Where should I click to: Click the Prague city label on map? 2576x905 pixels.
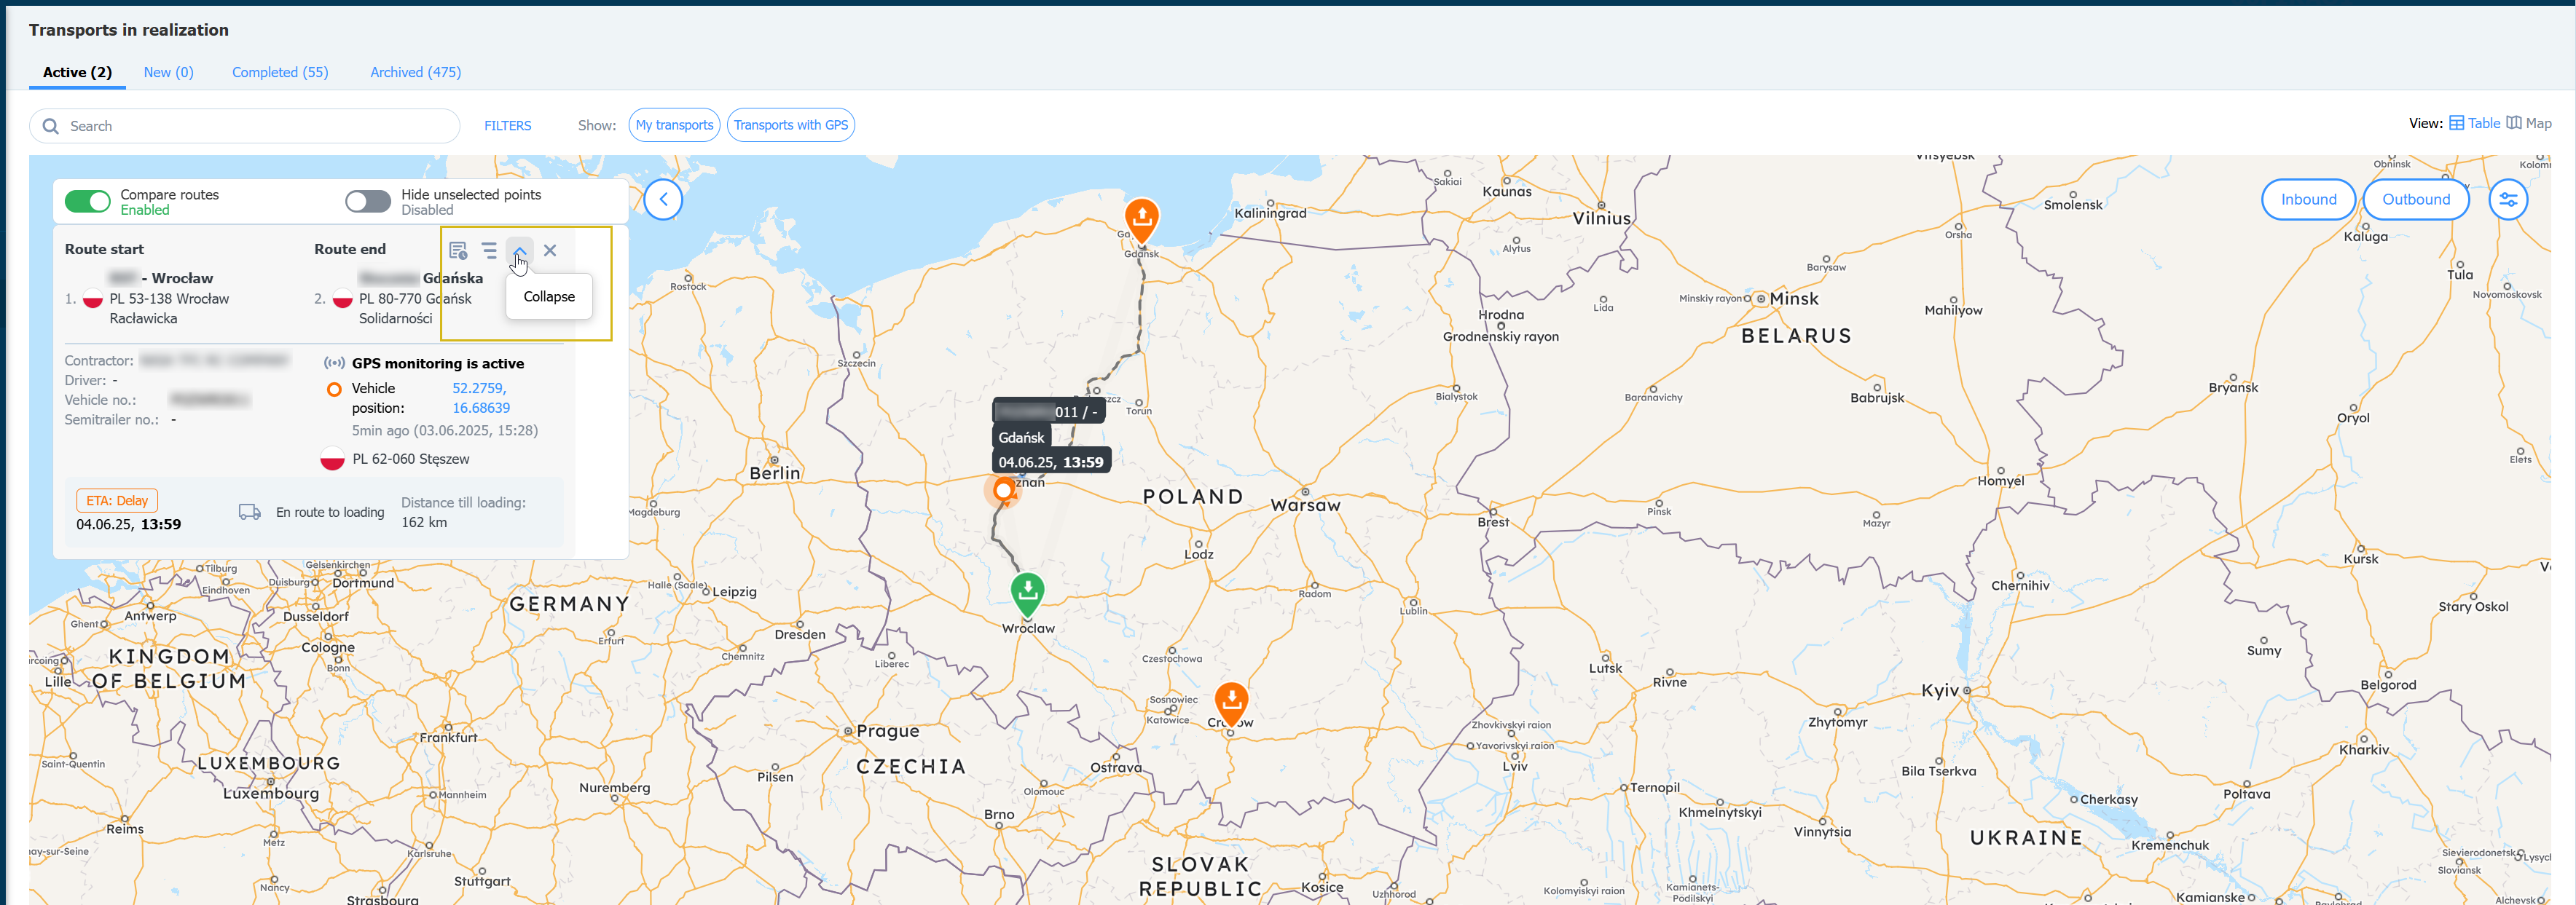(888, 731)
